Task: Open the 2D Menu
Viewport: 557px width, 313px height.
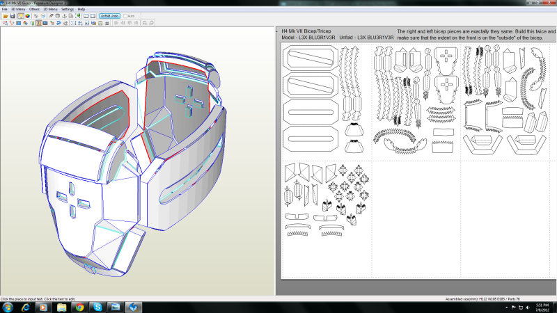Action: [50, 9]
